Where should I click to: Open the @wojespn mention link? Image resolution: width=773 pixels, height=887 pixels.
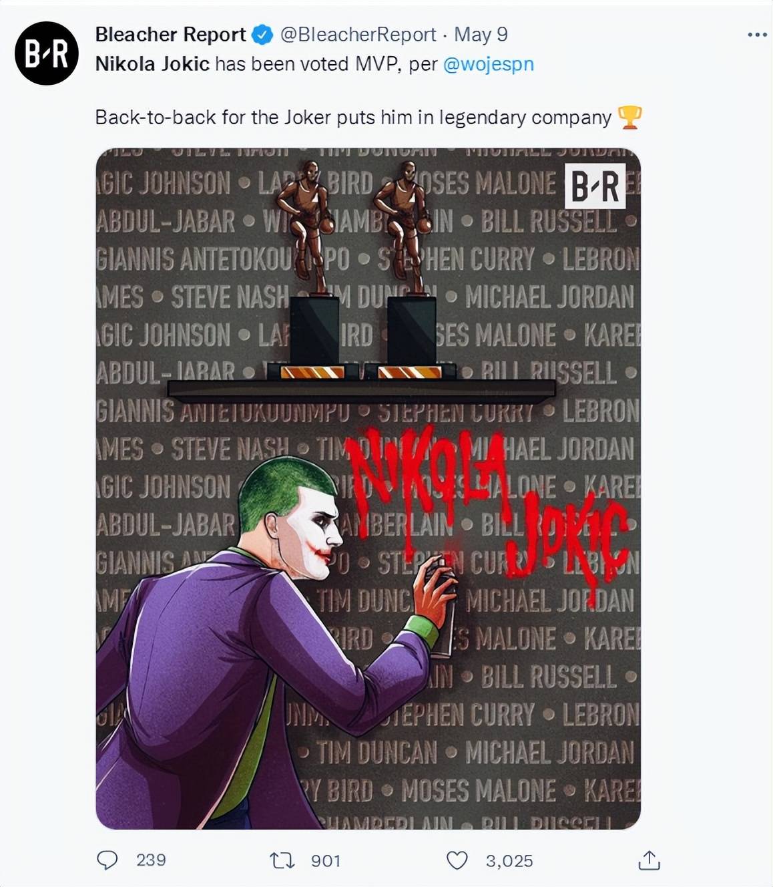(x=489, y=64)
